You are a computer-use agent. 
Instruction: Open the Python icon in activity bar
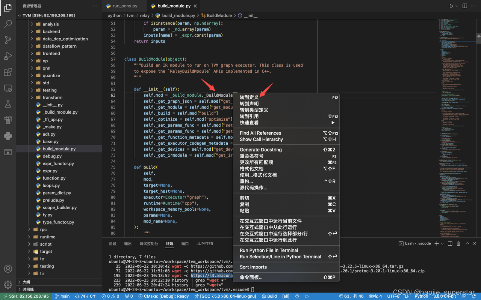point(8,136)
